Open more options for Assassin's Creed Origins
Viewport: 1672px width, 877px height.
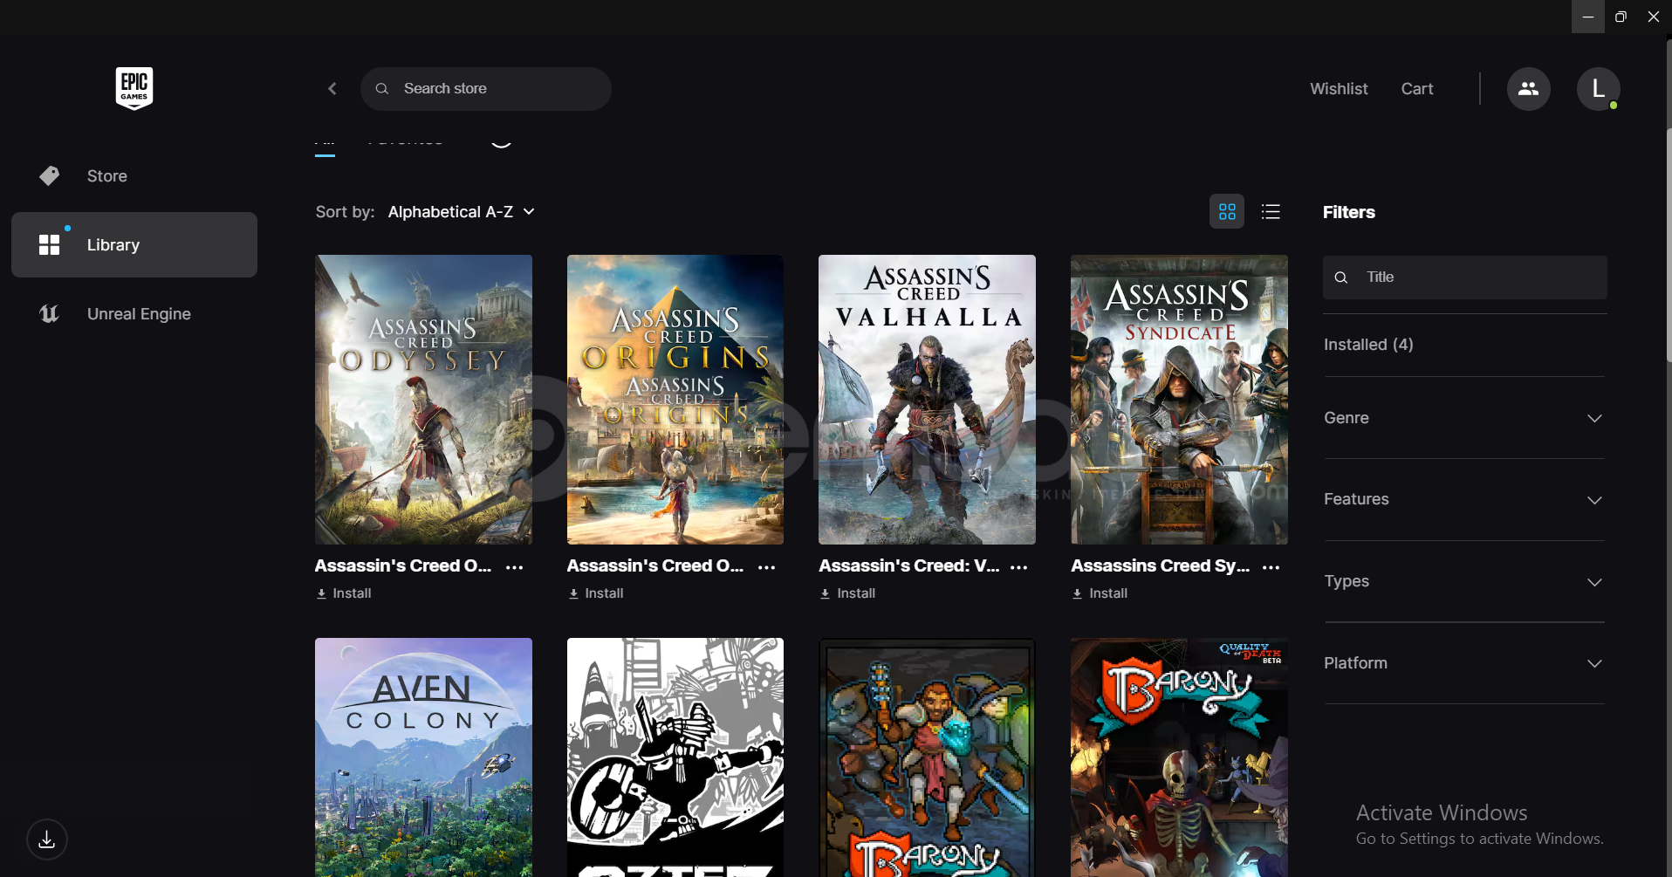tap(767, 567)
